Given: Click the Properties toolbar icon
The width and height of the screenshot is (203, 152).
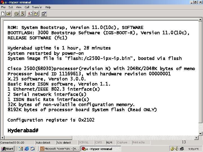Looking at the screenshot, I should coord(44,14).
